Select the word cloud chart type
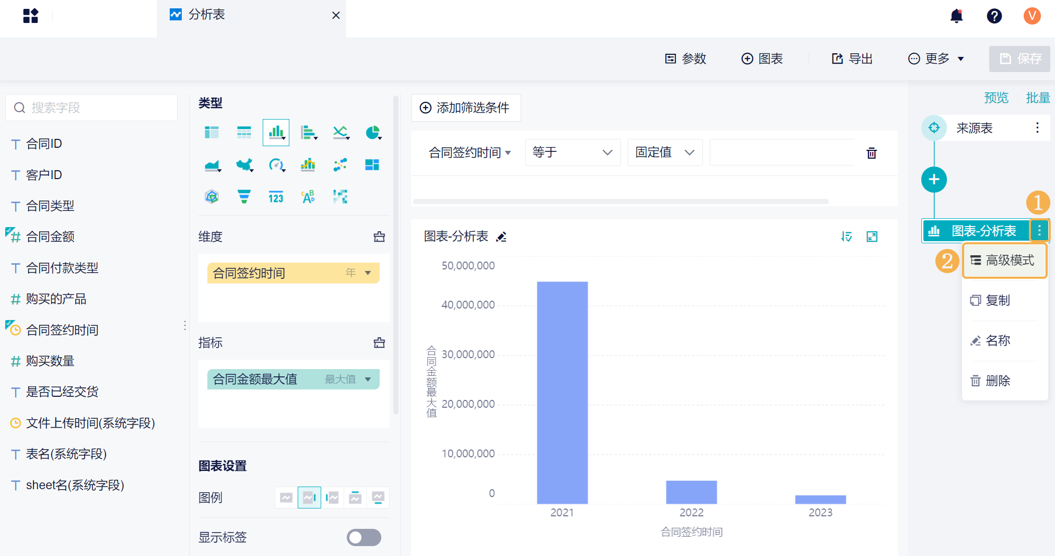The image size is (1055, 556). pyautogui.click(x=308, y=197)
